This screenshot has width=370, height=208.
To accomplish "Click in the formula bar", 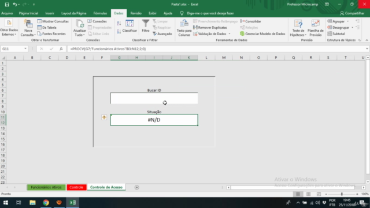I will [216, 49].
